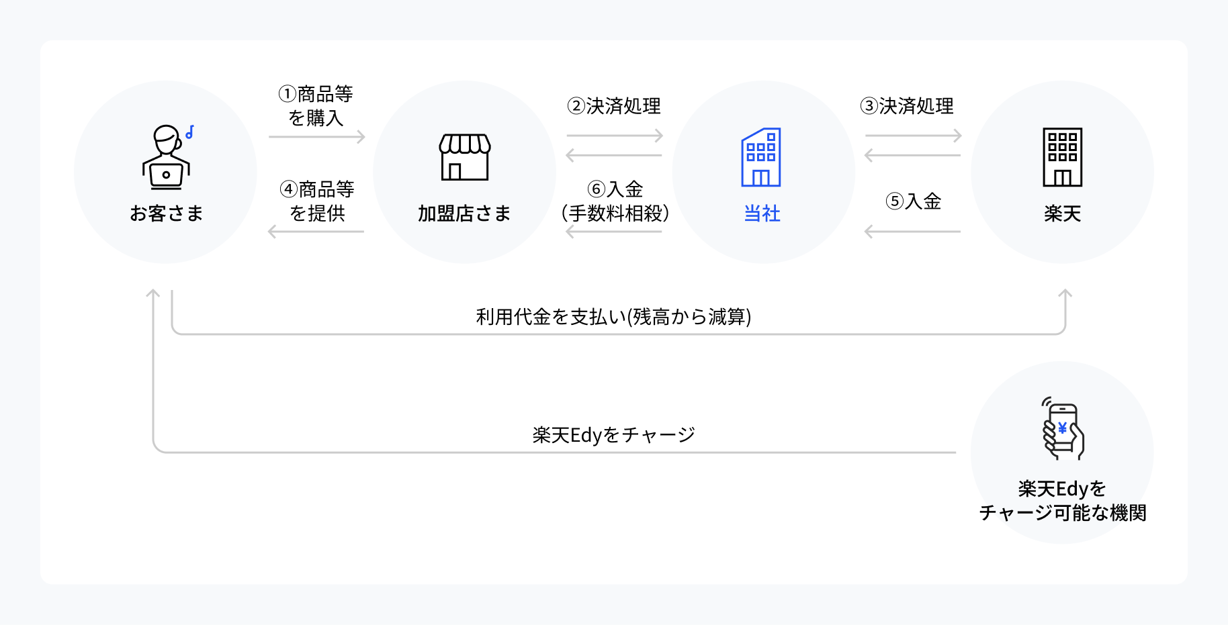Screen dimensions: 1228x625
Task: Click the ③決済処理 step text
Action: click(x=907, y=106)
